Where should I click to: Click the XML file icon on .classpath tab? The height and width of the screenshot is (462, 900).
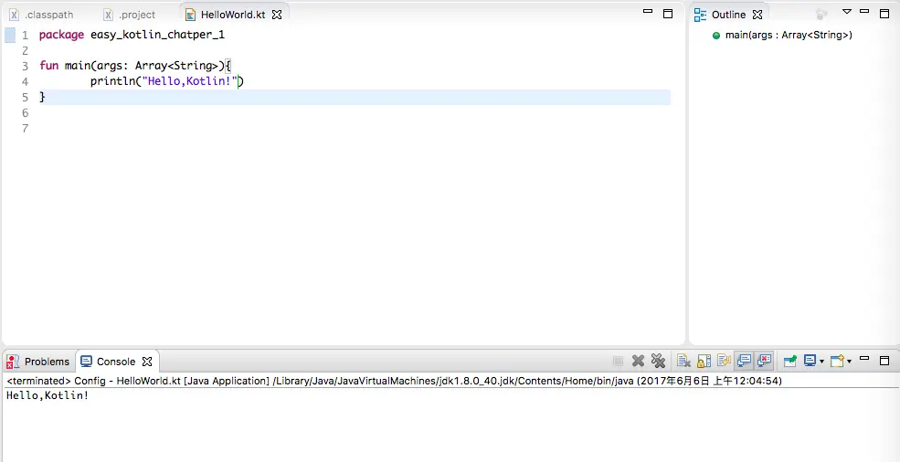point(14,15)
